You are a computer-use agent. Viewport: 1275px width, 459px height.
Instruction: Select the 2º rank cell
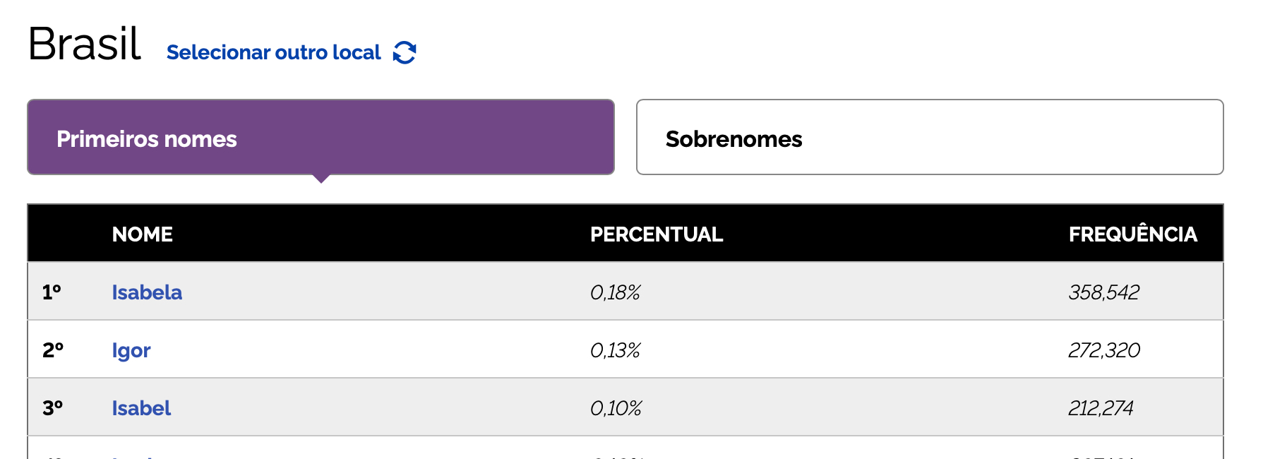(53, 350)
